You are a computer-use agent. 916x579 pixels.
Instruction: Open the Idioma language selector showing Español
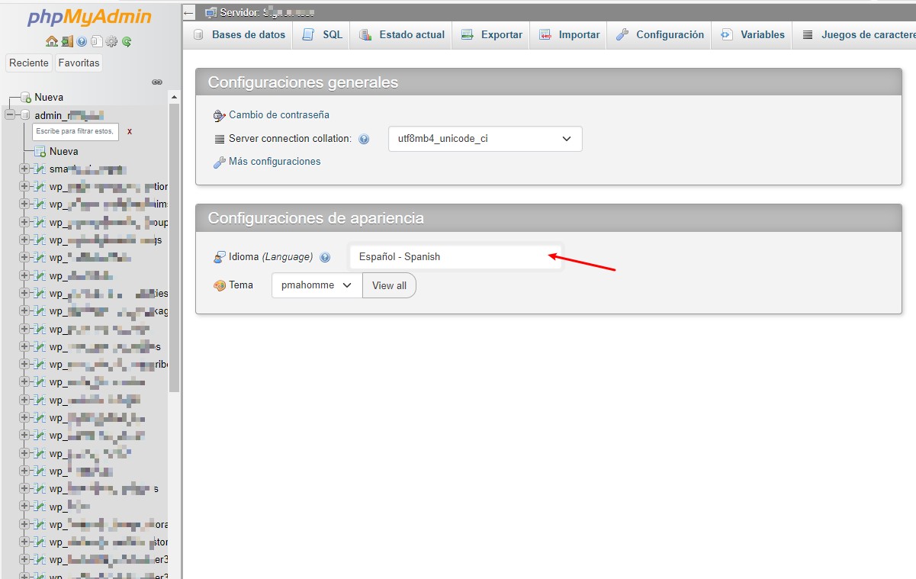tap(455, 257)
